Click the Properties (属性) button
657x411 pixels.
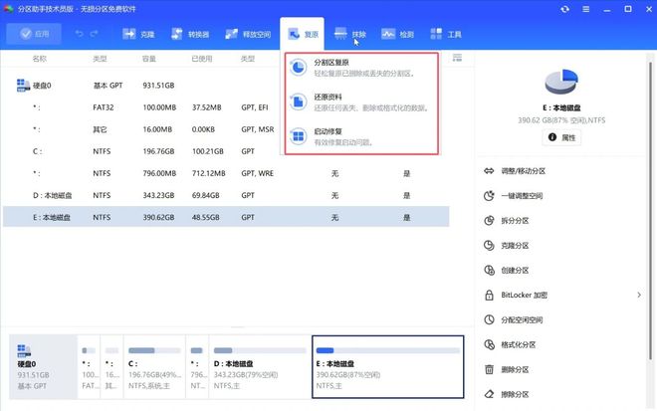561,137
